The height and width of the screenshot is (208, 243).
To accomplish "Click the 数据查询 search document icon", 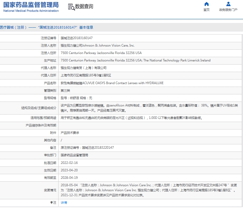I will 71,7.
